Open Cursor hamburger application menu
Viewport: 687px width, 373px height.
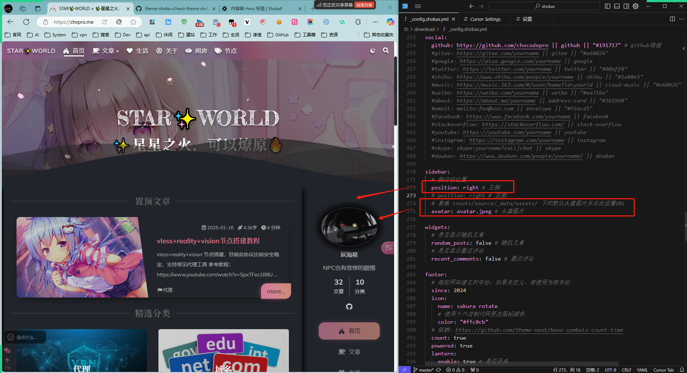418,6
